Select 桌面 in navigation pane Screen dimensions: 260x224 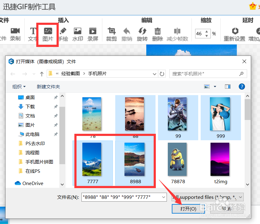[30, 97]
